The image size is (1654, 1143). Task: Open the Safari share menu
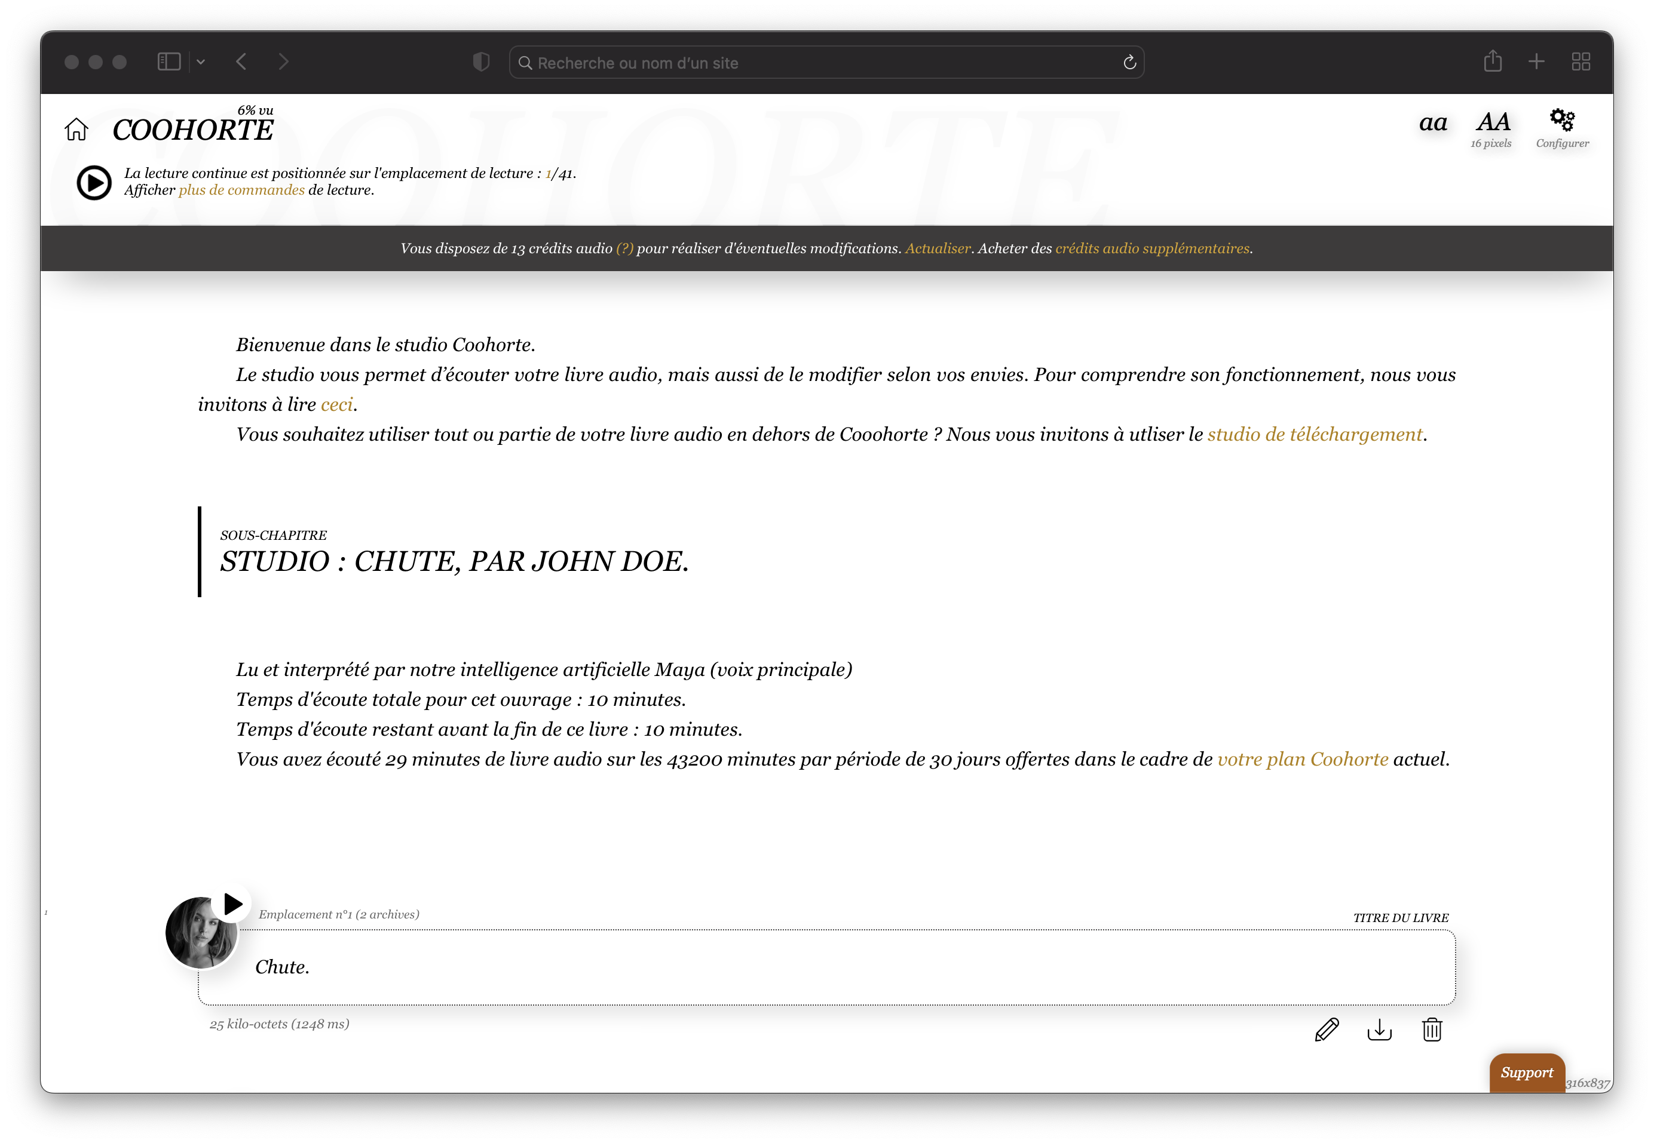pos(1492,62)
